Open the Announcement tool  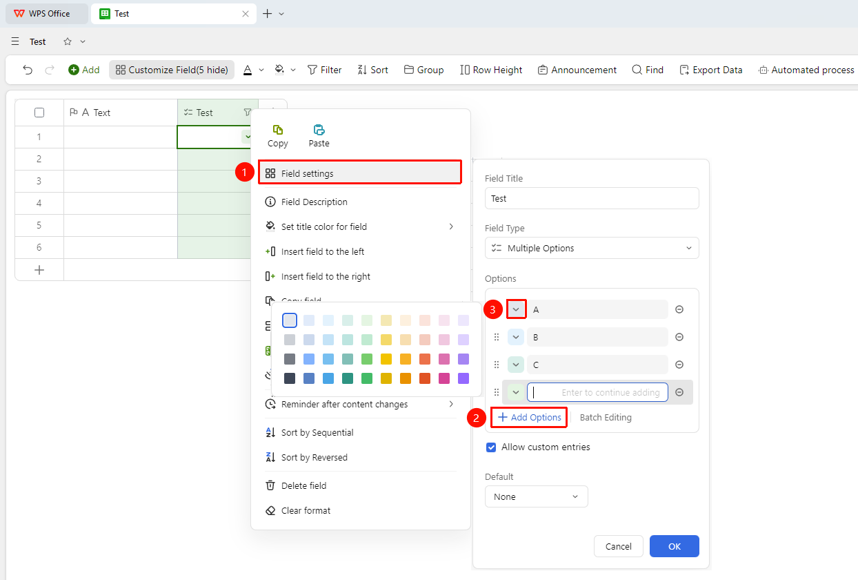pos(577,70)
